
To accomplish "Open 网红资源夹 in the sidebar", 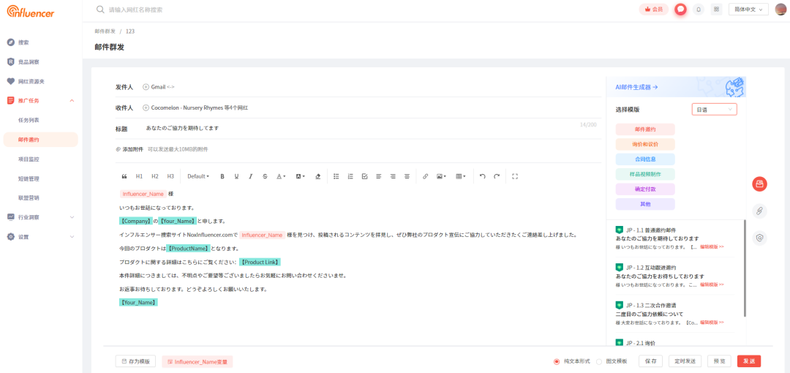I will click(31, 81).
